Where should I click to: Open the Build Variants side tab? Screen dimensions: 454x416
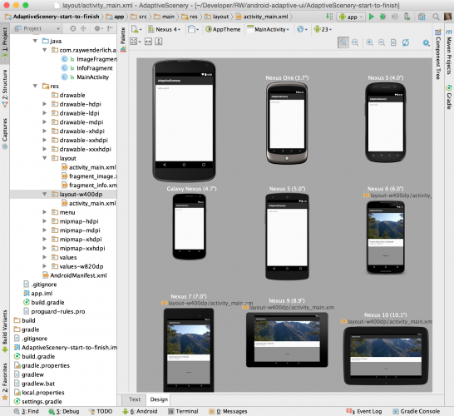point(5,331)
